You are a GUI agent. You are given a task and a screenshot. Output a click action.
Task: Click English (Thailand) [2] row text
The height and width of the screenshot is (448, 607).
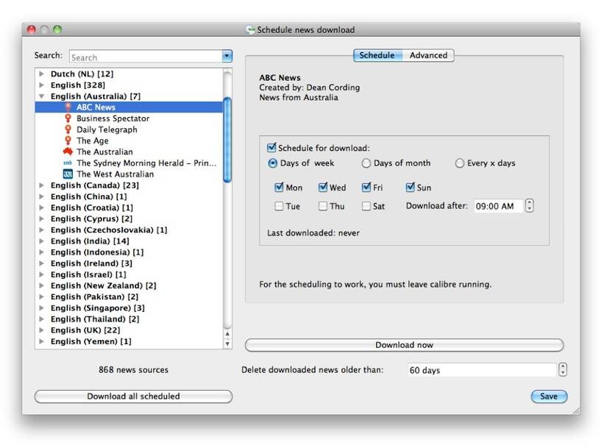coord(95,319)
